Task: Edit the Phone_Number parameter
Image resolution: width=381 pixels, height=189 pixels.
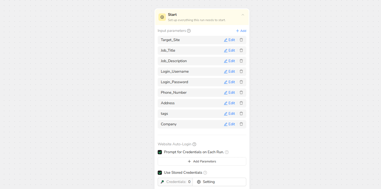Action: 229,93
